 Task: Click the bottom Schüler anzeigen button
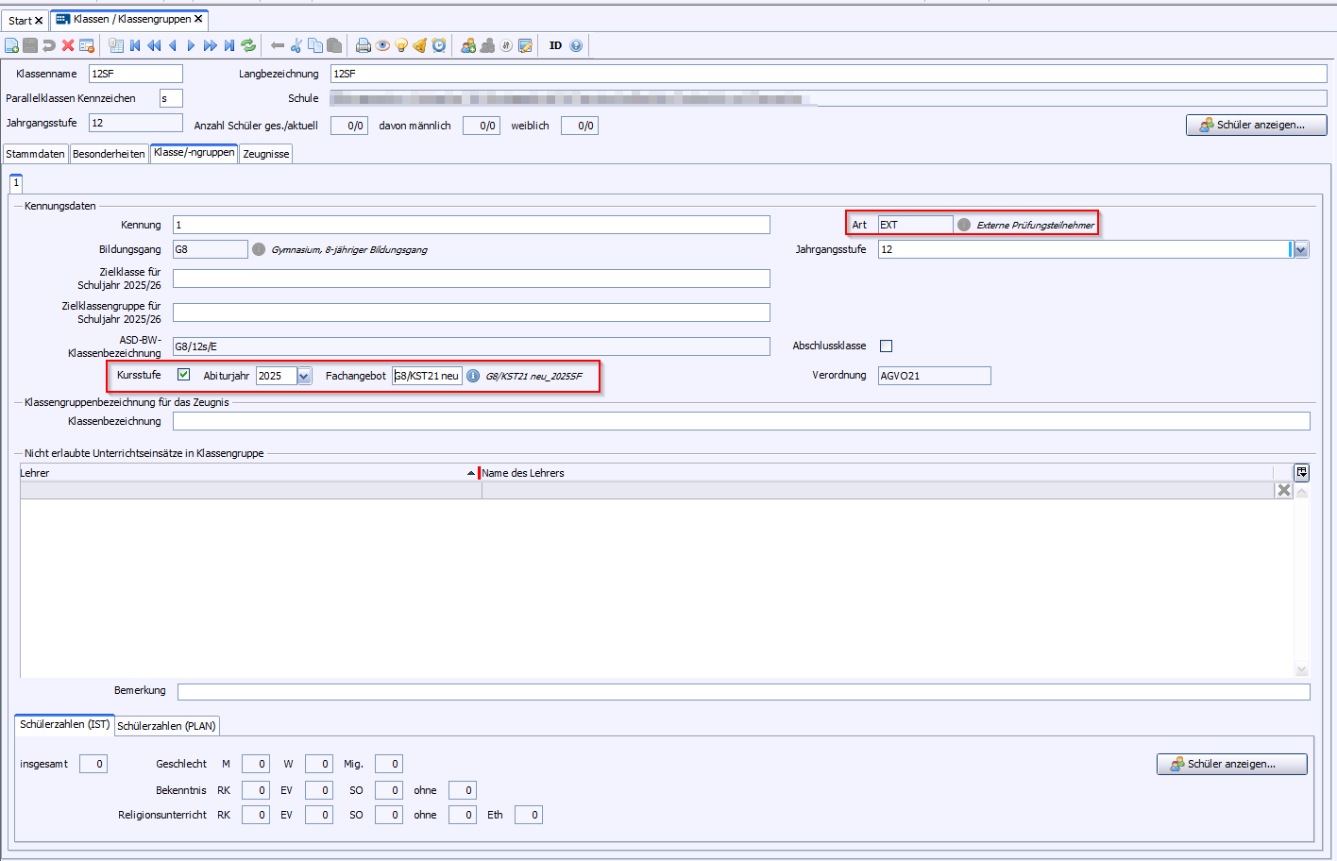[1230, 764]
